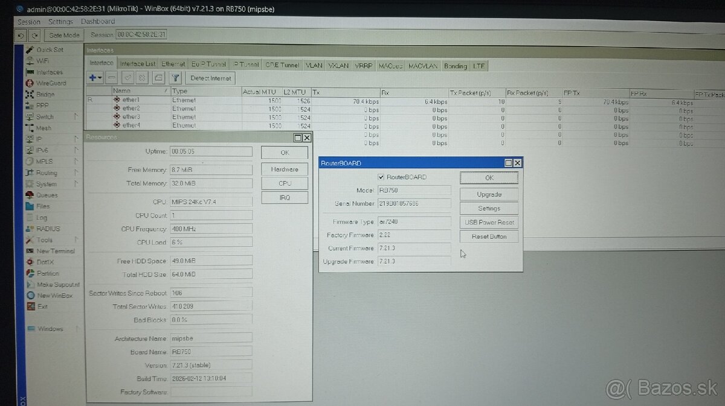Screen dimensions: 725x406
Task: Click the filter funnel icon on Interfaces toolbar
Action: click(x=175, y=77)
